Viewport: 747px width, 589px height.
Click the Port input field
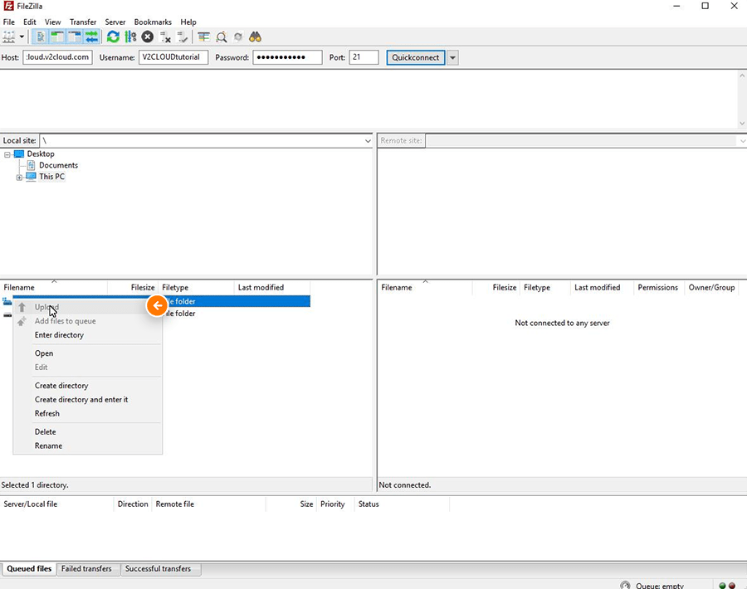pos(364,57)
